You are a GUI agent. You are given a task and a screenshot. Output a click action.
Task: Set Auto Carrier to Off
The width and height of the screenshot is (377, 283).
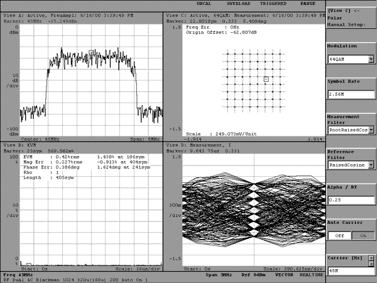(339, 236)
